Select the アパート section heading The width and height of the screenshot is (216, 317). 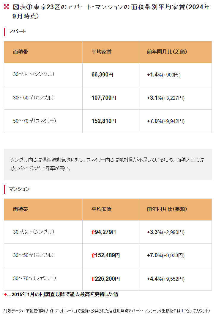(x=17, y=32)
